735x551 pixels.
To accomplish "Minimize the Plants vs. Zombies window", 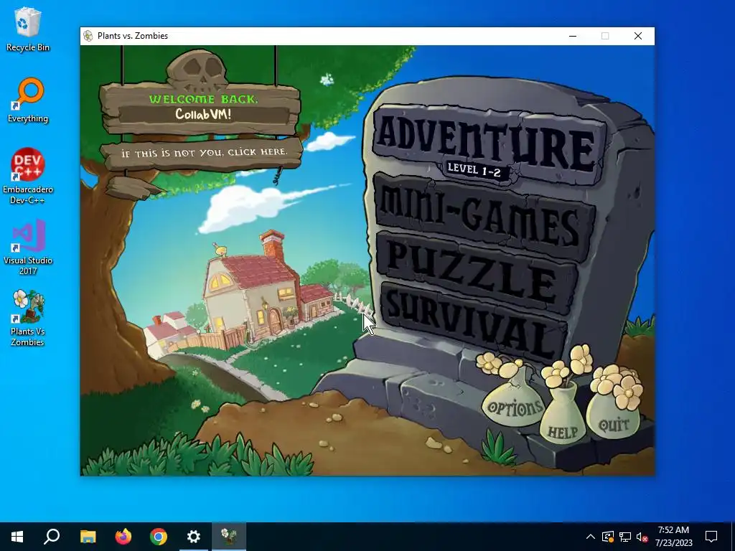I will click(573, 36).
